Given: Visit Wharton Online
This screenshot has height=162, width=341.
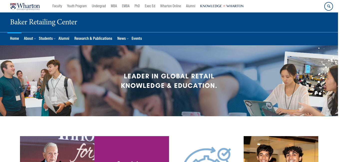Looking at the screenshot, I should [x=170, y=6].
